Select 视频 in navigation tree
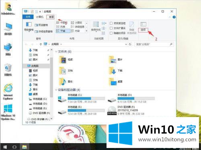Screen dimensions: 201x150 click(33, 70)
